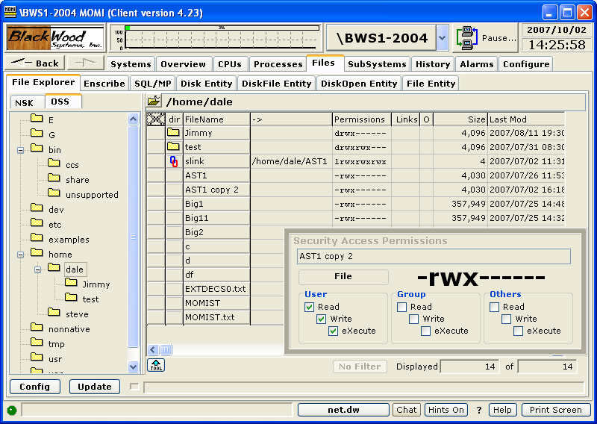
Task: Open the SQL/MP sub-tab
Action: [153, 84]
